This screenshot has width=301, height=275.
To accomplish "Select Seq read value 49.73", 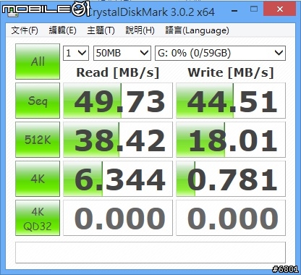I will 118,101.
